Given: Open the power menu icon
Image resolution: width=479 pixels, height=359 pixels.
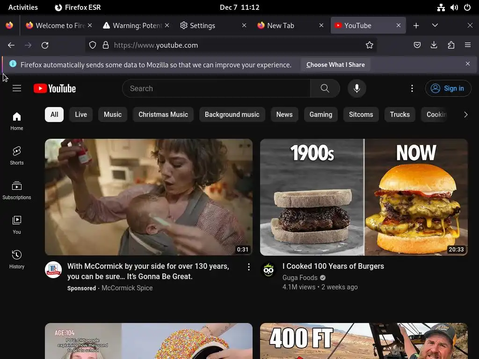Looking at the screenshot, I should click(467, 7).
